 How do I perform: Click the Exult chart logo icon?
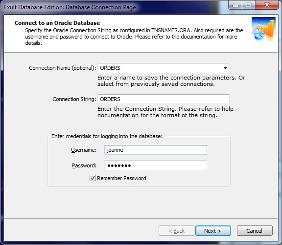[x=263, y=29]
